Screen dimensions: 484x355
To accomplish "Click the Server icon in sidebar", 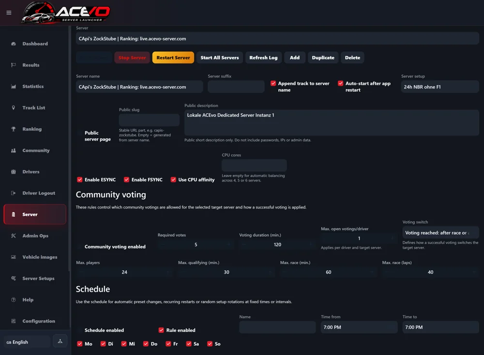I will pyautogui.click(x=13, y=214).
